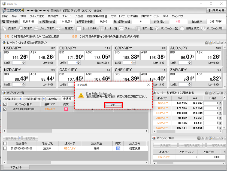Click the 売注文 (sell order) toolbar icon
The height and width of the screenshot is (171, 227).
[9, 28]
